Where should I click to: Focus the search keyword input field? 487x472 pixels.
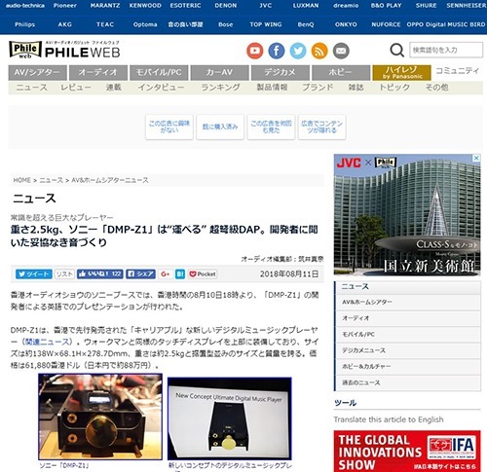446,51
